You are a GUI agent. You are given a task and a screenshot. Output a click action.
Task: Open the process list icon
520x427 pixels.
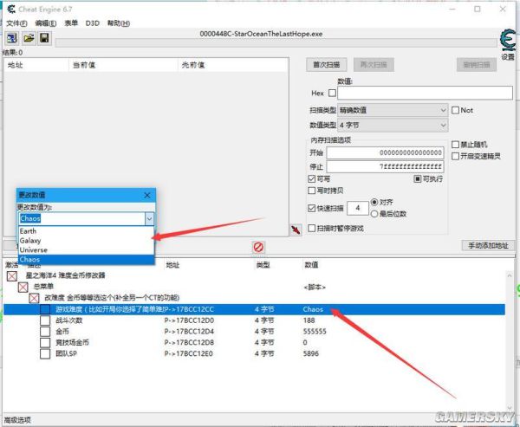(12, 38)
